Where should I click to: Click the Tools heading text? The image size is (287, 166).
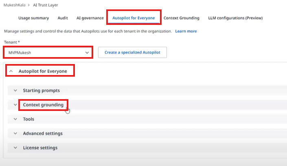(28, 119)
